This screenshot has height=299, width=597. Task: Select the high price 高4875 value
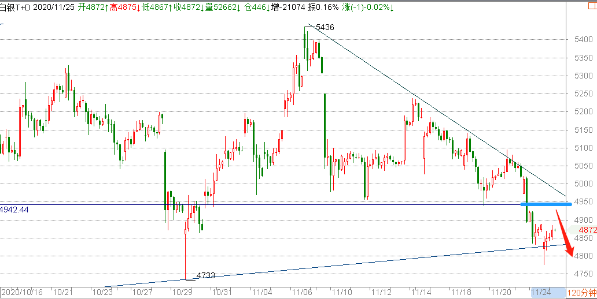point(125,8)
